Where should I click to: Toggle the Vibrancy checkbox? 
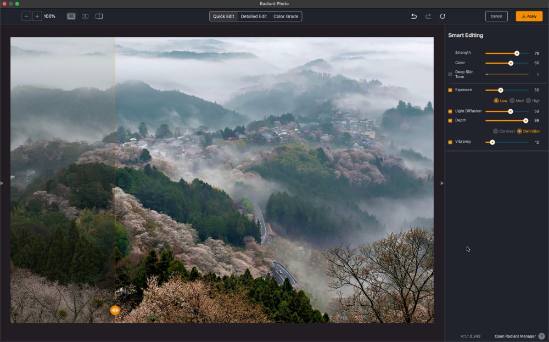[x=450, y=142]
